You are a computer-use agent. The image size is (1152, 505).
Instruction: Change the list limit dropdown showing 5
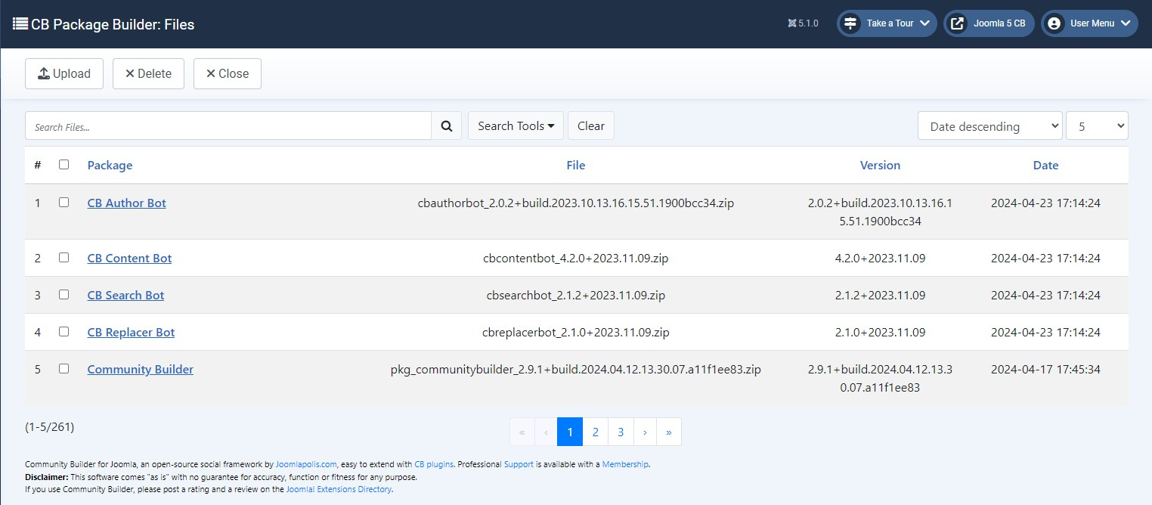[1097, 125]
